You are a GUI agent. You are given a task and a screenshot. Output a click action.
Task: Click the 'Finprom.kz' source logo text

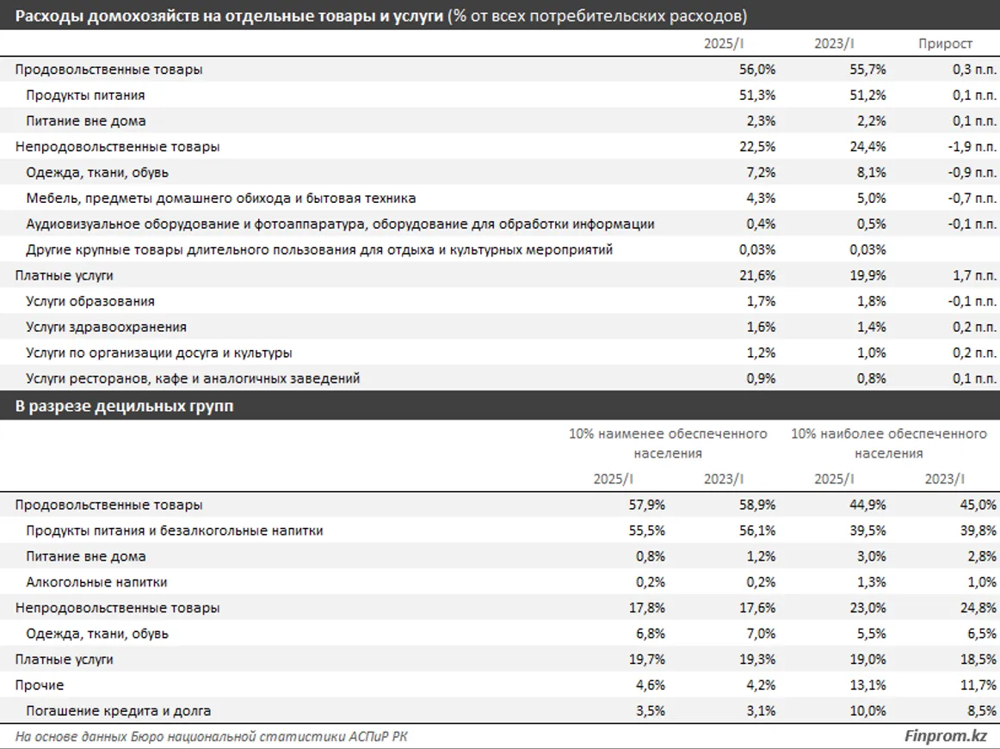946,736
